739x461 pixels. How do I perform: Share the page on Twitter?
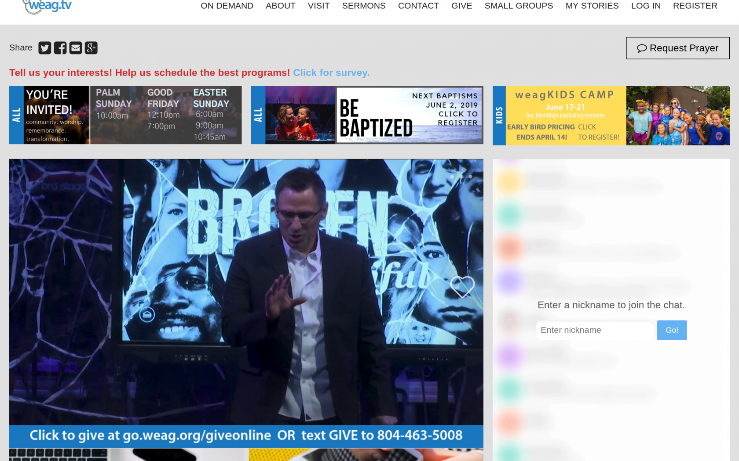pyautogui.click(x=44, y=48)
